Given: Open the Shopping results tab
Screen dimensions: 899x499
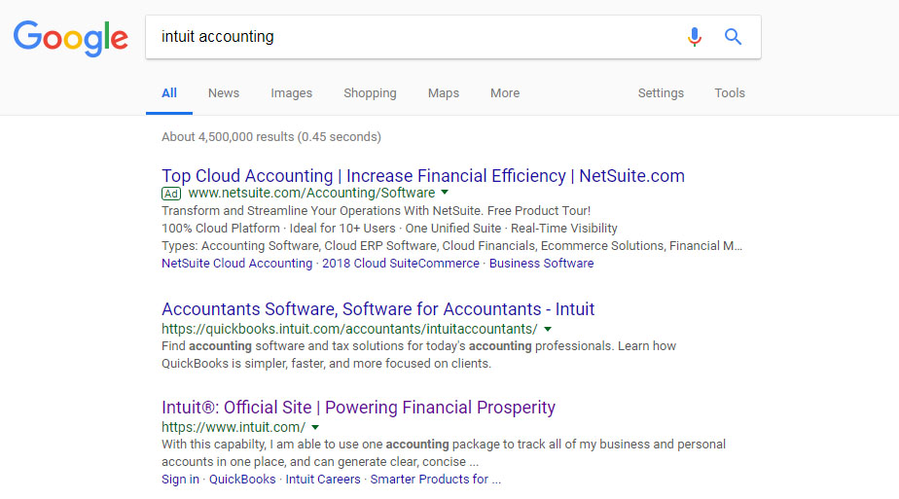Looking at the screenshot, I should click(370, 93).
